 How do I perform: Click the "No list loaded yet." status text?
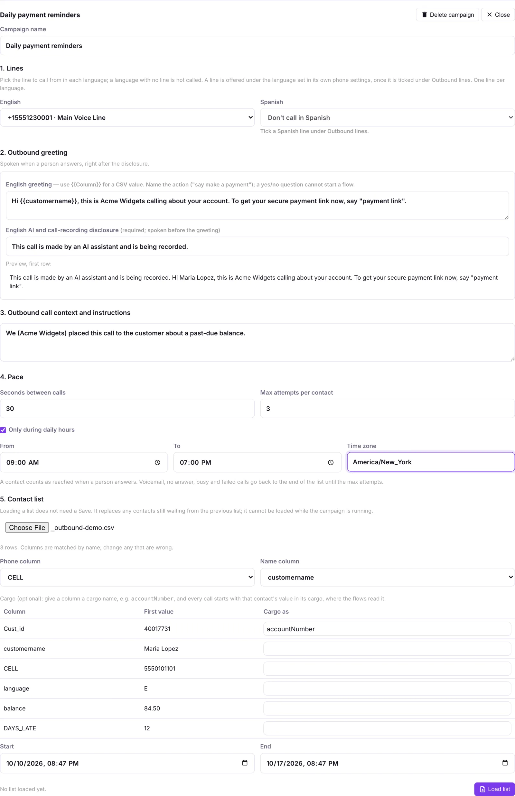point(23,789)
